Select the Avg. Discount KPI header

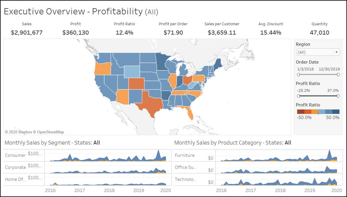[270, 24]
